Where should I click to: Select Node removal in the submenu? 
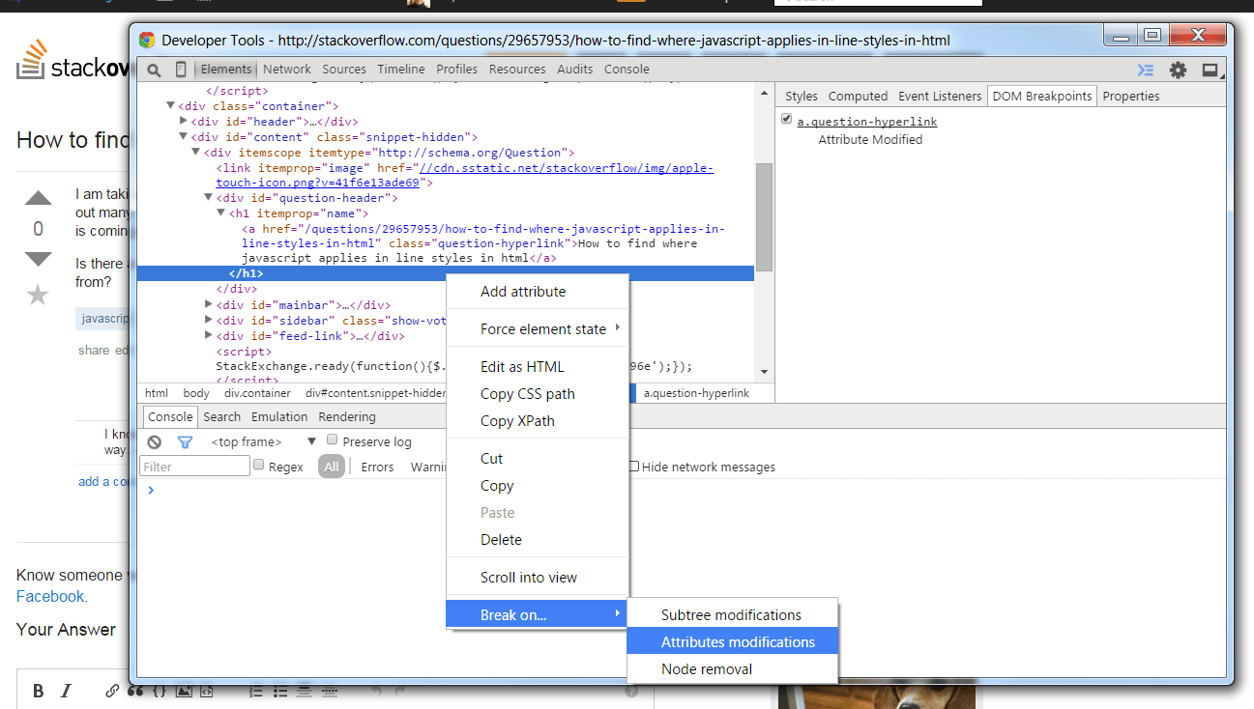pyautogui.click(x=733, y=669)
